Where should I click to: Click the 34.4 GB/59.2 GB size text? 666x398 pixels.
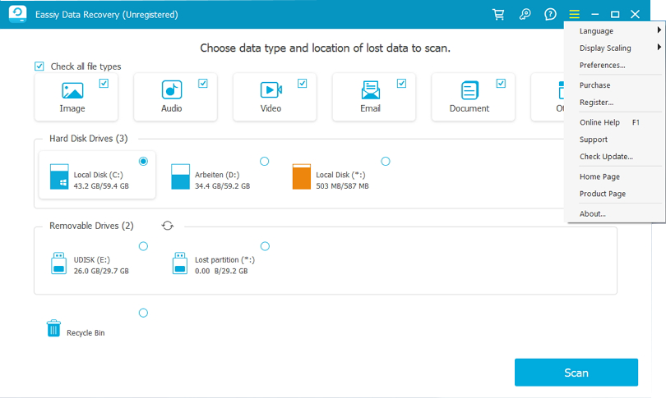[x=222, y=186]
